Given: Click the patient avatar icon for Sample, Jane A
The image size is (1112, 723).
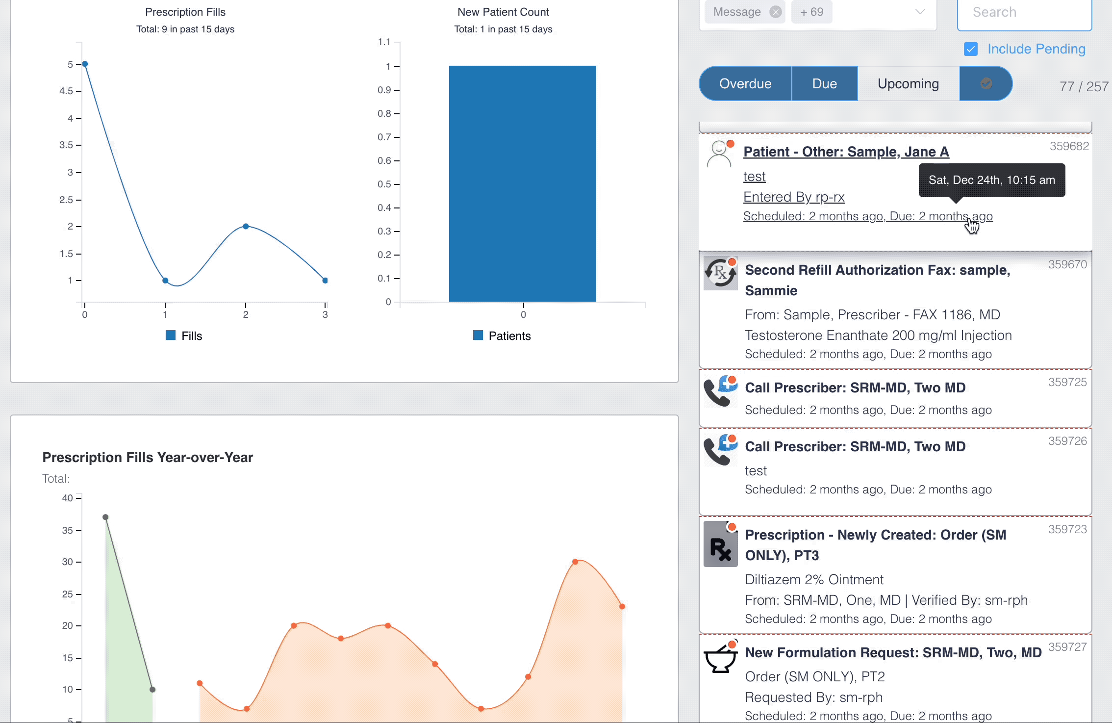Looking at the screenshot, I should 720,154.
